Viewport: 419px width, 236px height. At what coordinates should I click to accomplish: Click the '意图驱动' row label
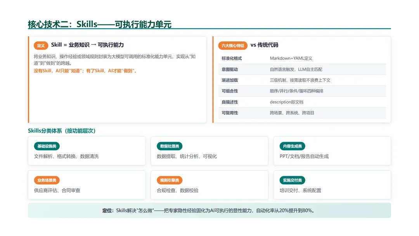230,69
